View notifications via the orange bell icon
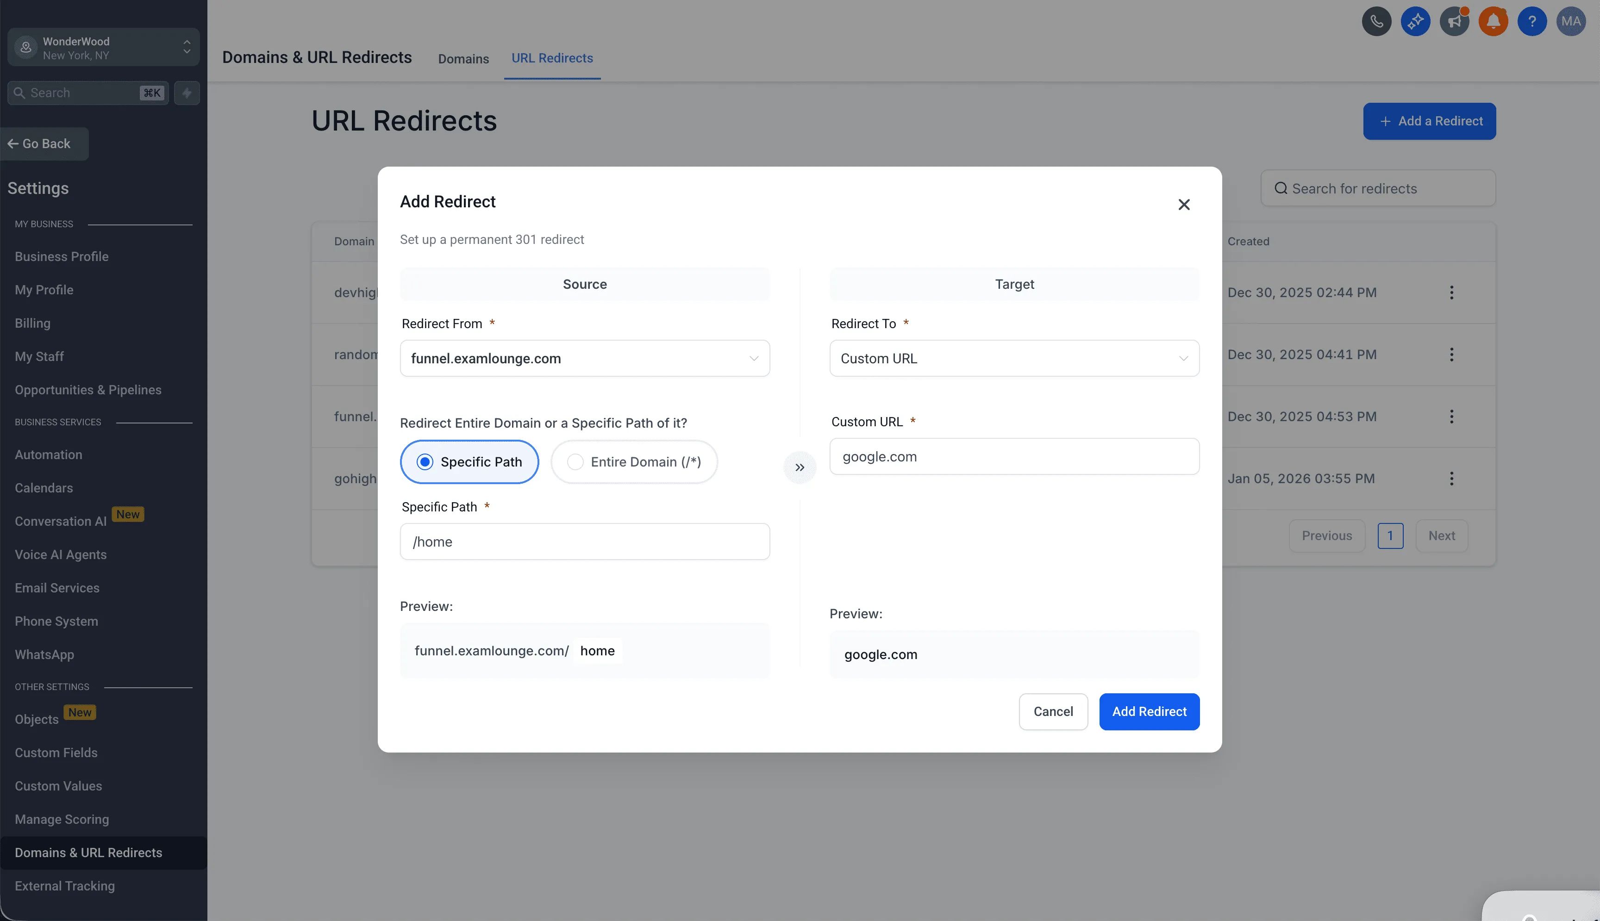Image resolution: width=1600 pixels, height=921 pixels. click(1493, 21)
